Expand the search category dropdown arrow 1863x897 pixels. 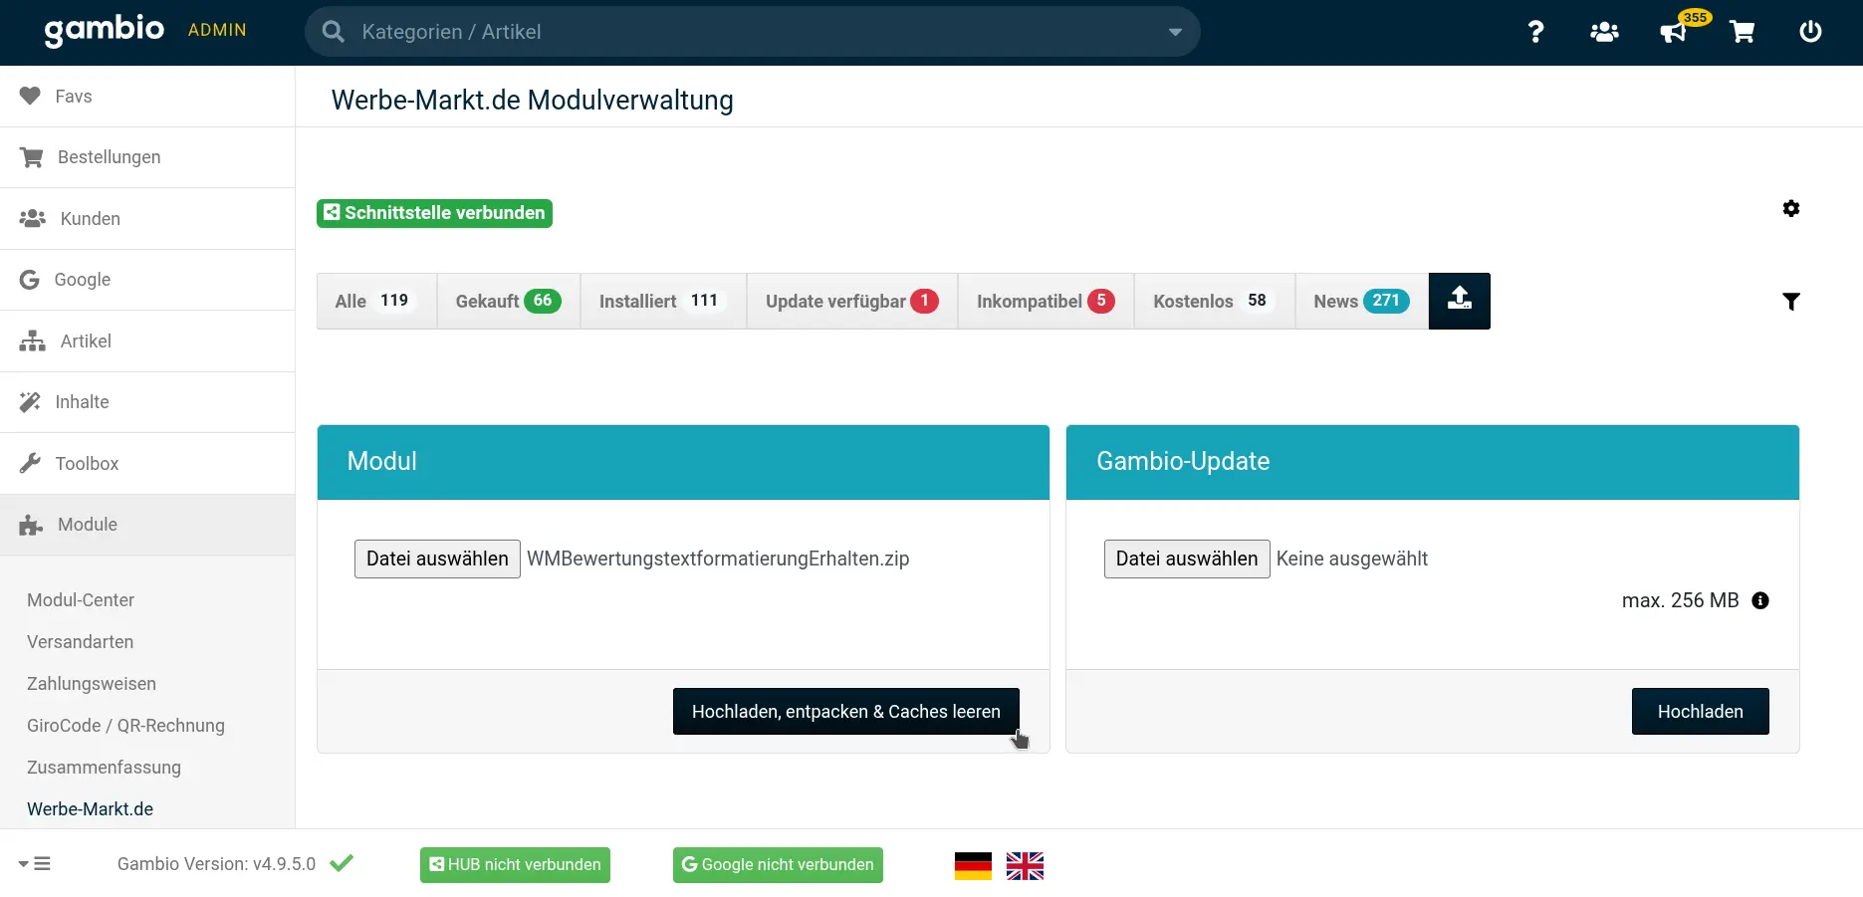(x=1175, y=32)
